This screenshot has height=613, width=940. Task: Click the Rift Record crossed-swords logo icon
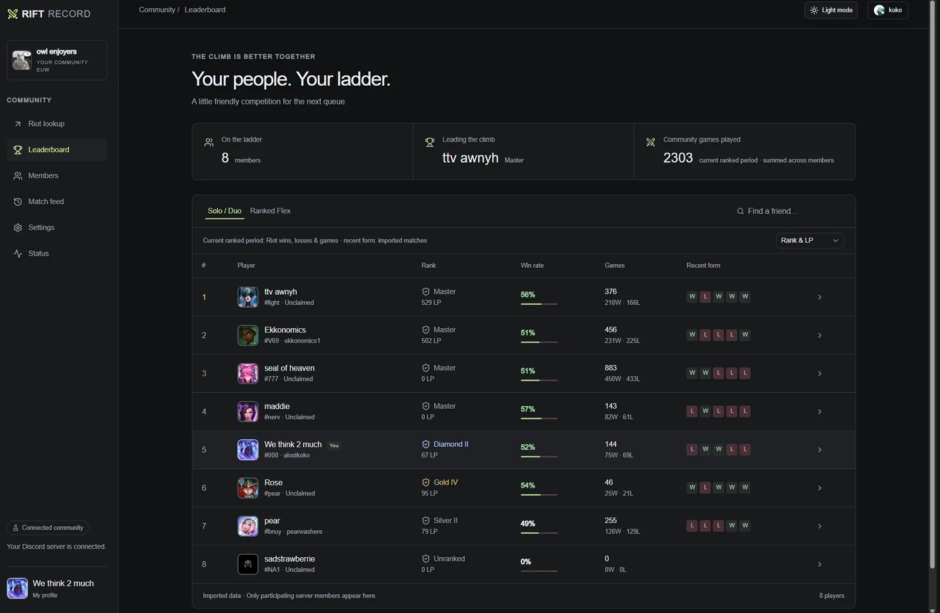coord(12,14)
